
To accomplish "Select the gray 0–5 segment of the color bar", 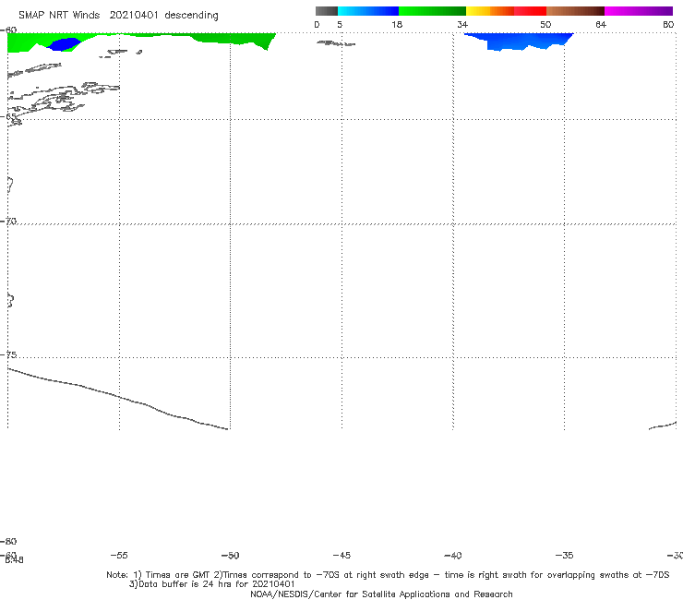I will tap(327, 11).
